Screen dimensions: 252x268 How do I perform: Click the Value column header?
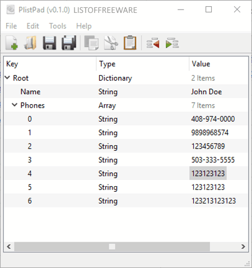click(218, 64)
